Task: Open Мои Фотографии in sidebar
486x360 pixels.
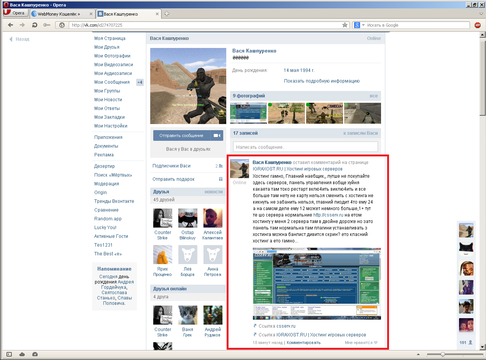Action: coord(113,56)
